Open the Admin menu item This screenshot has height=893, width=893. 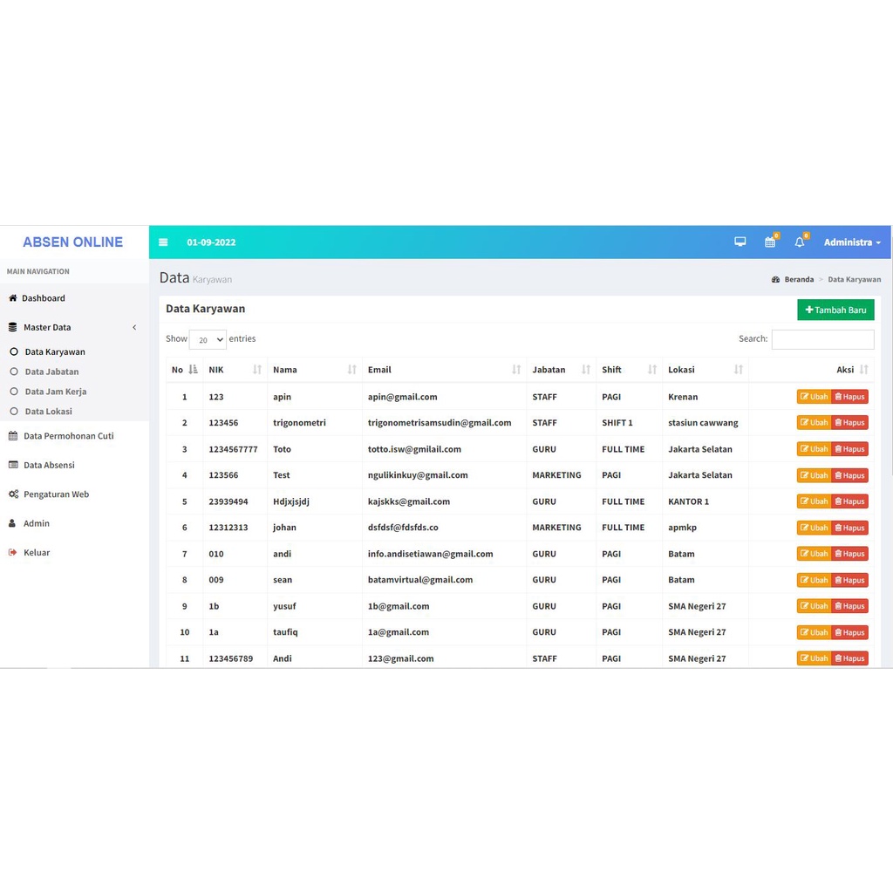(36, 523)
